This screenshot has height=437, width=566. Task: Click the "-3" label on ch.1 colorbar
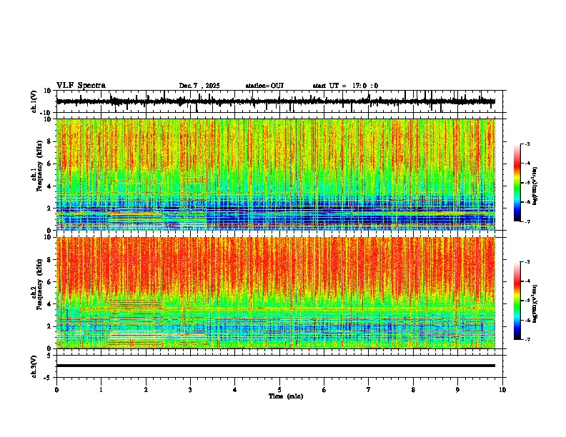(527, 144)
